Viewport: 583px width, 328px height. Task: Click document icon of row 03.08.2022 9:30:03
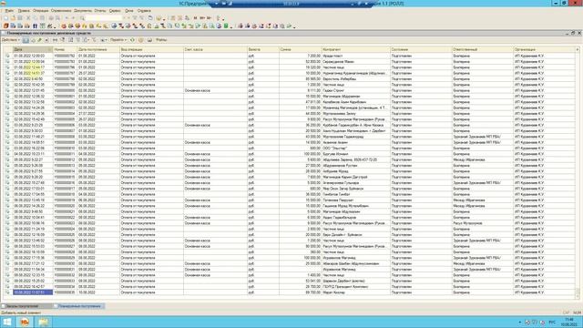[x=7, y=131]
